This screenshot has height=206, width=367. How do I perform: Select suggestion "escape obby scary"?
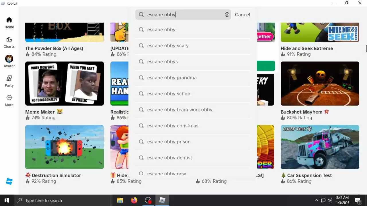coord(193,45)
